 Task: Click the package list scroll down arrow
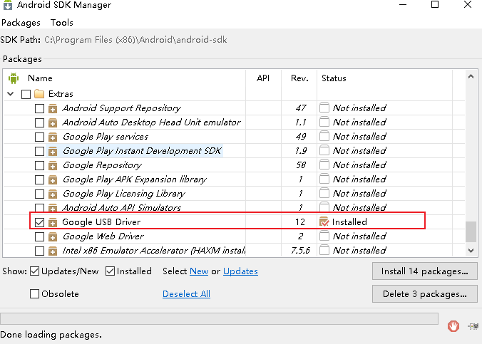coord(471,251)
